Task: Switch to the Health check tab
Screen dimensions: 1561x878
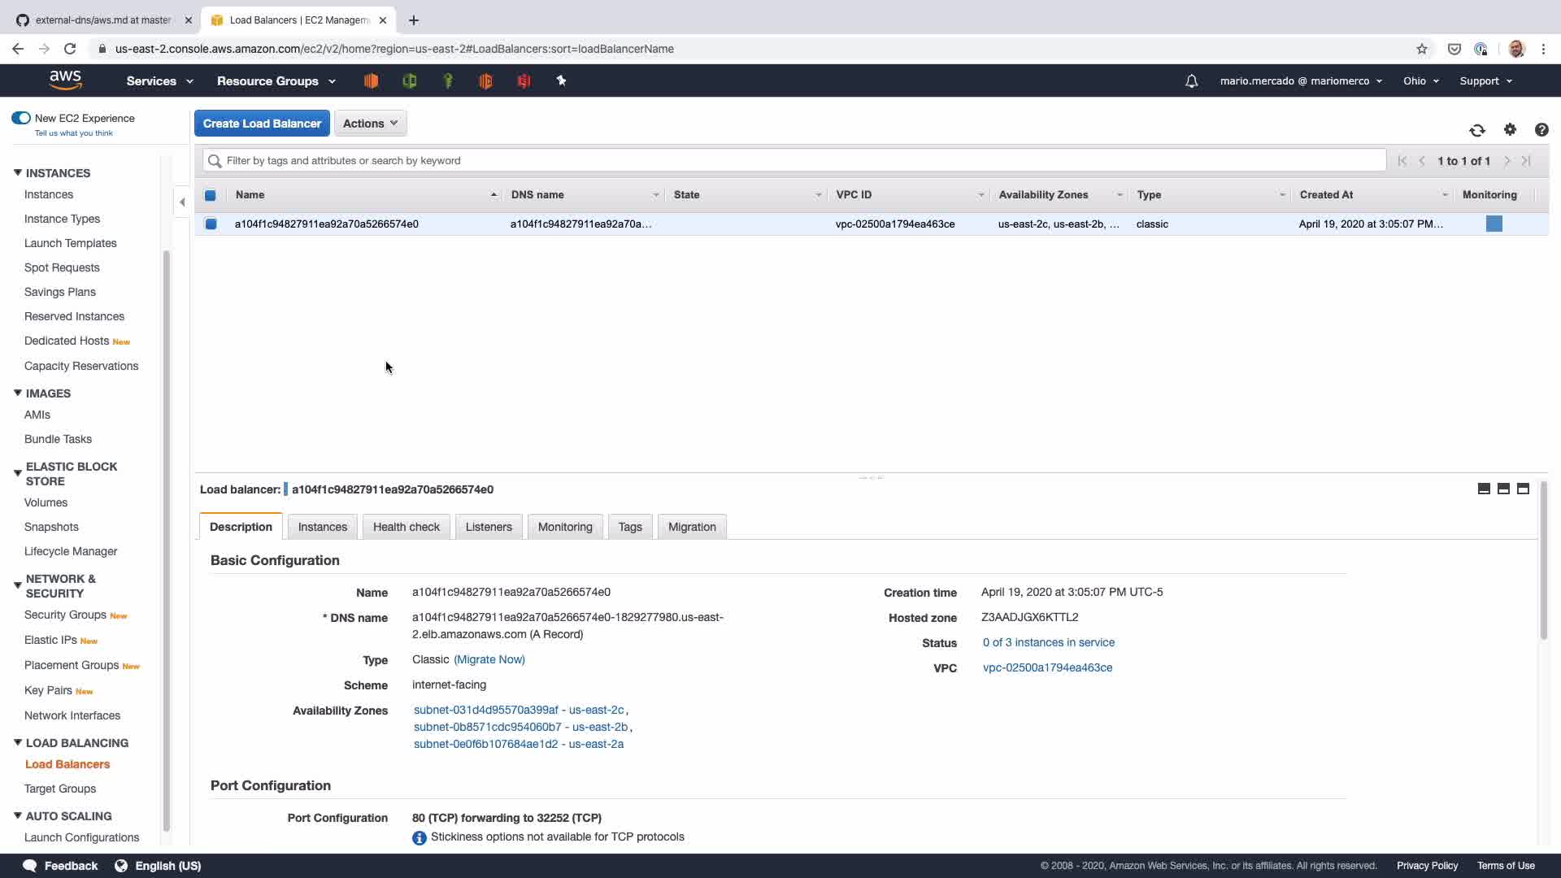Action: click(x=406, y=527)
